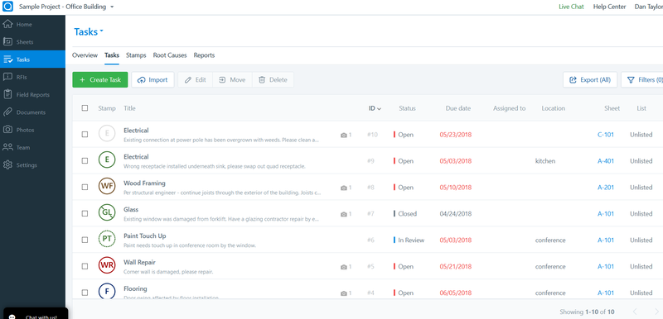This screenshot has width=663, height=319.
Task: Click the Due date column header
Action: (458, 108)
